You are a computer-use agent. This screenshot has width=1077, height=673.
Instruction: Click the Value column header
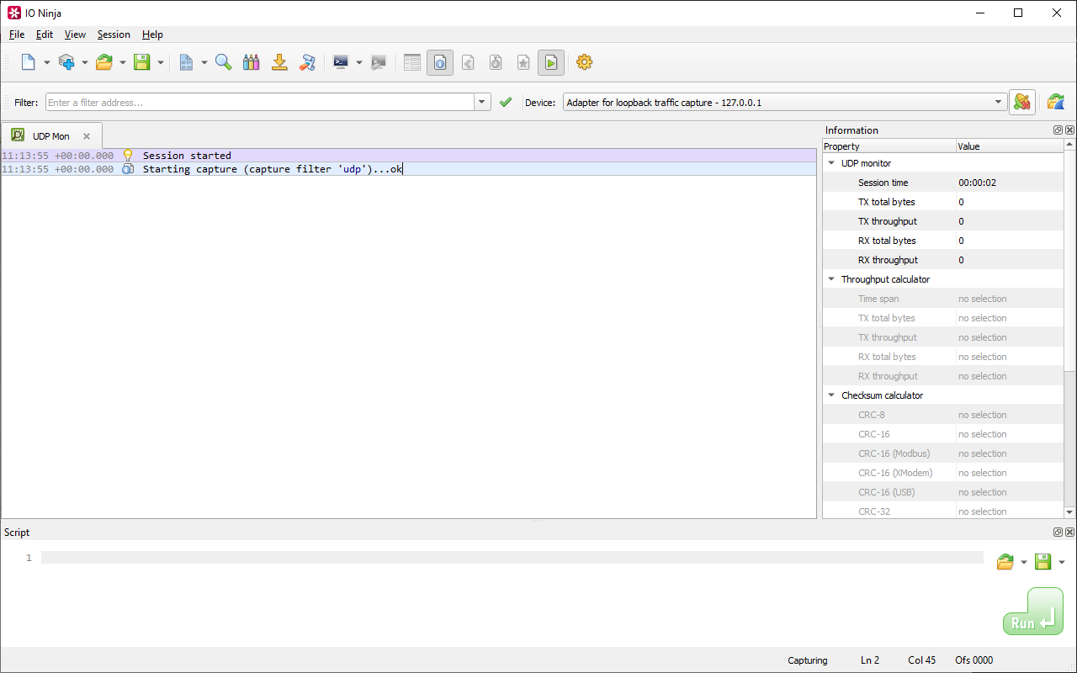(1011, 146)
